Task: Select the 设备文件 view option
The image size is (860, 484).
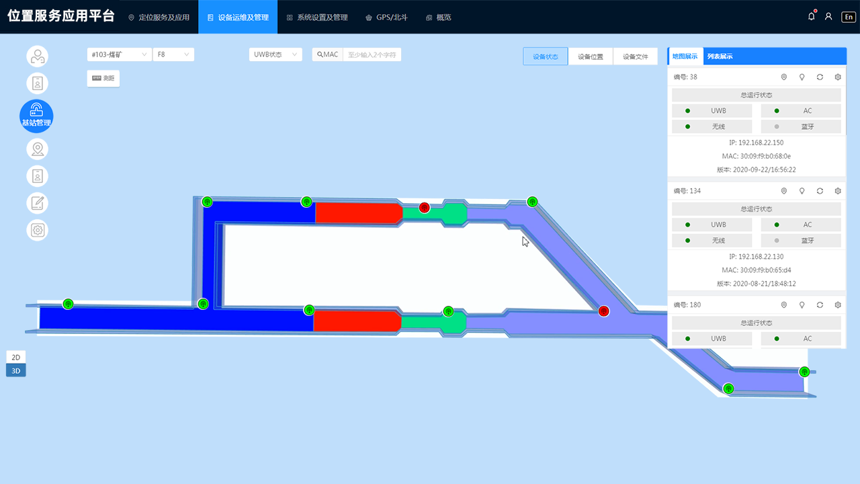Action: tap(636, 56)
